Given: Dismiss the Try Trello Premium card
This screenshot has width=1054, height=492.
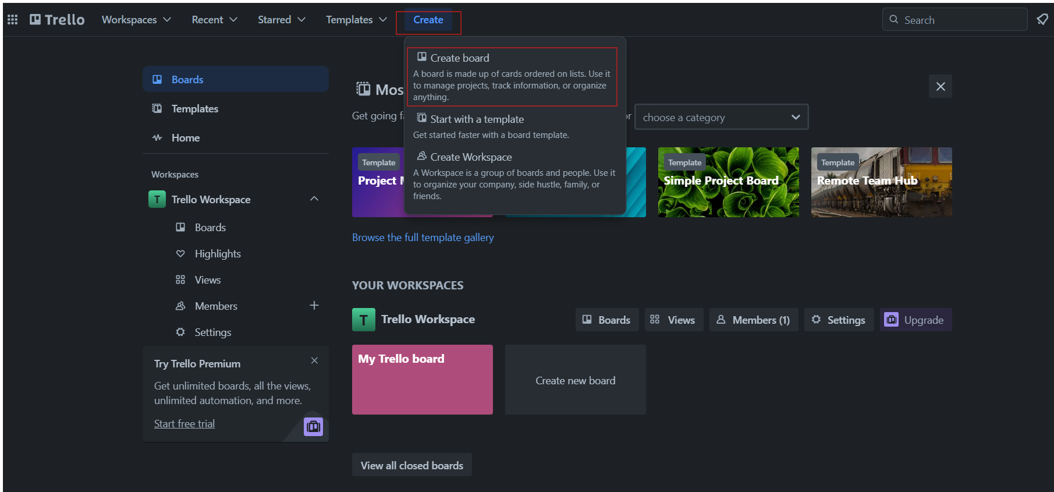Looking at the screenshot, I should click(x=314, y=360).
